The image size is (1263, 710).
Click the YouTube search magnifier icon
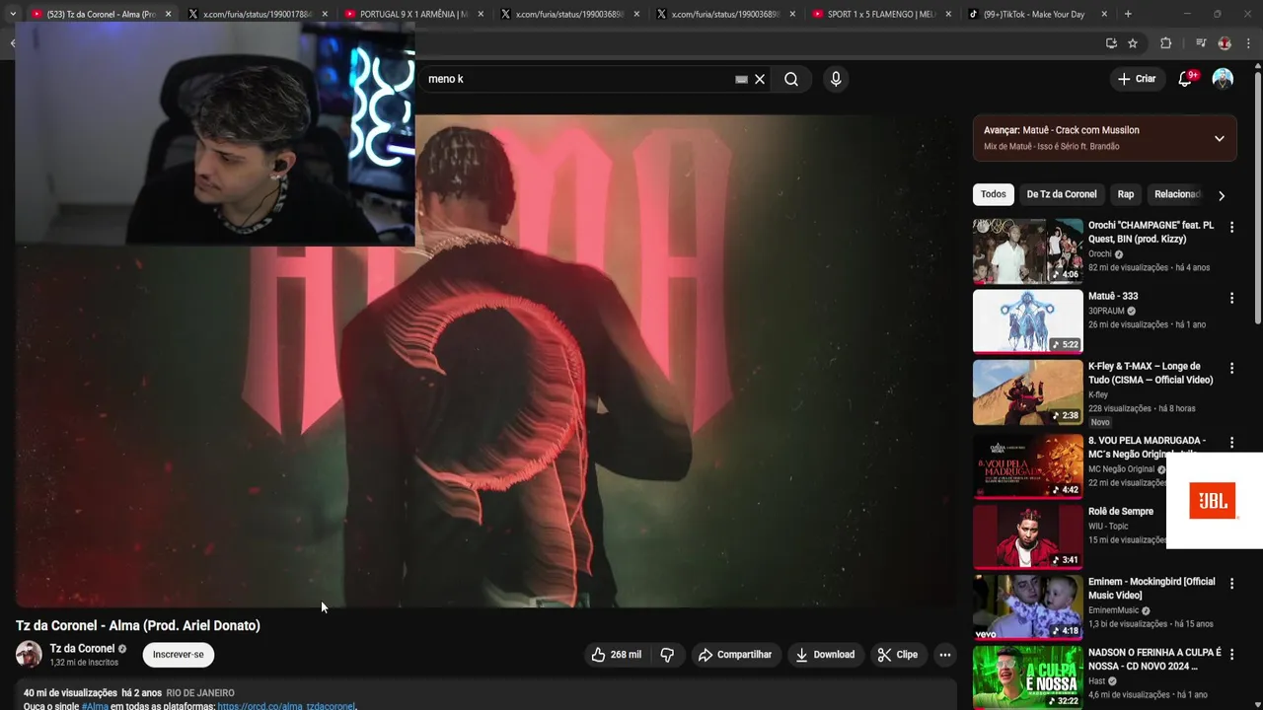click(791, 79)
